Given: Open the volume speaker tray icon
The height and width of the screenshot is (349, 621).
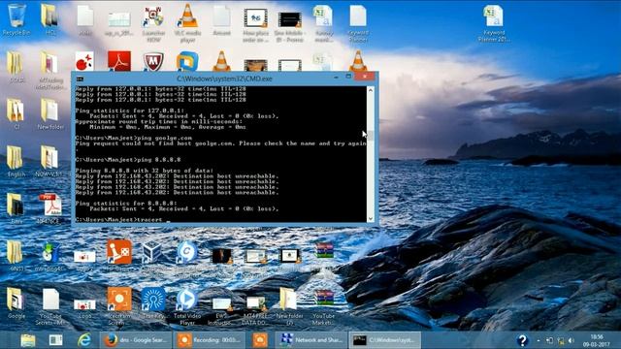Looking at the screenshot, I should click(x=572, y=340).
